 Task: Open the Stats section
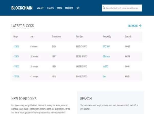[x=59, y=8]
